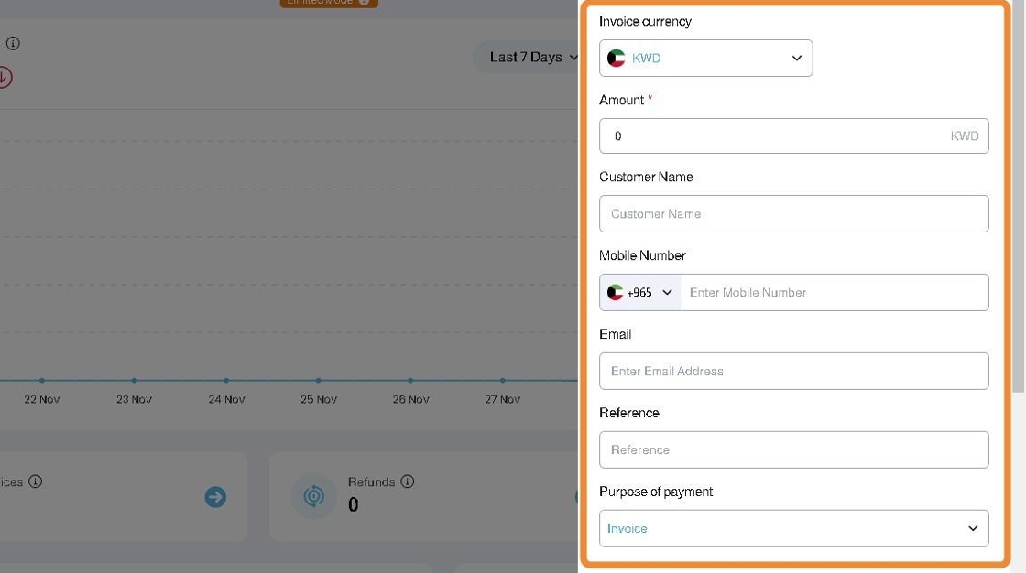The image size is (1026, 573).
Task: Click the info icon above the chart
Action: pyautogui.click(x=13, y=43)
